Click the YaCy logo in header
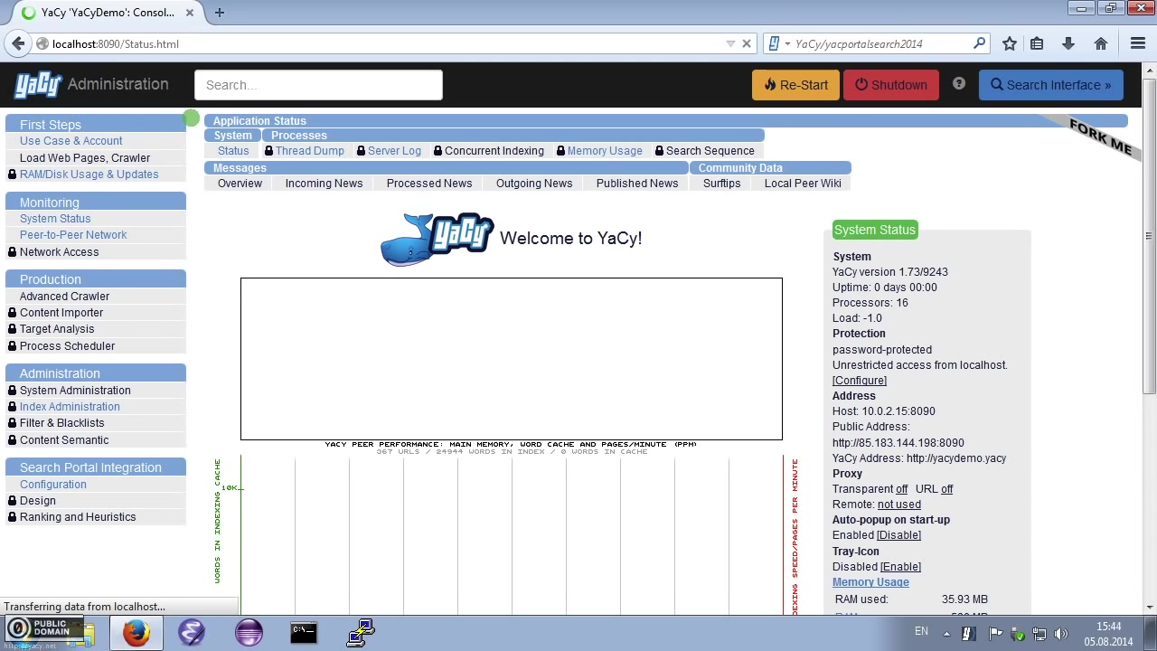Viewport: 1157px width, 651px height. tap(38, 85)
